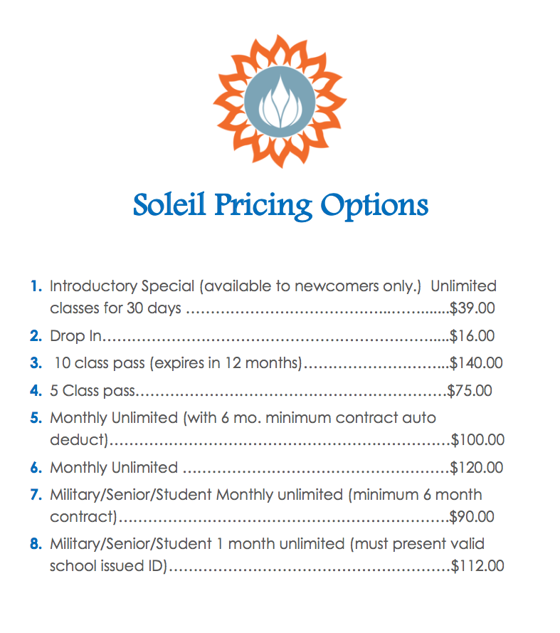Click the $75.00 price

point(470,391)
